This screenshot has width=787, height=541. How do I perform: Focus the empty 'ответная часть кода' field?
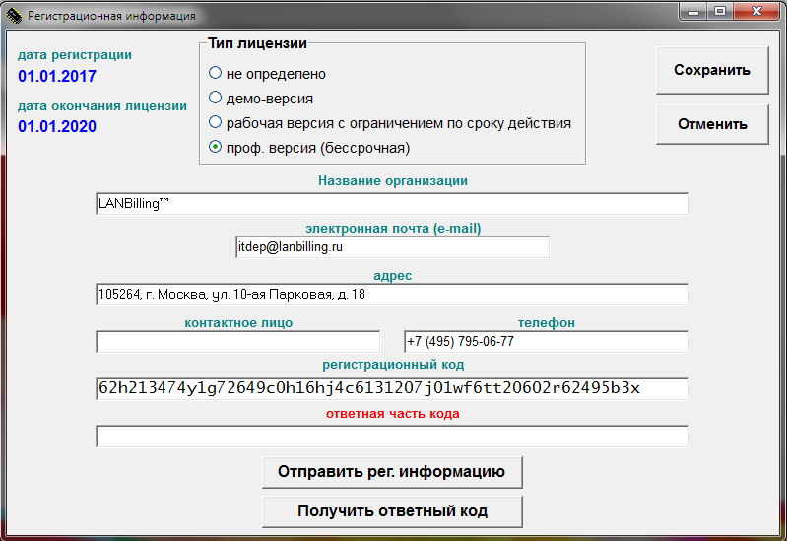tap(392, 436)
